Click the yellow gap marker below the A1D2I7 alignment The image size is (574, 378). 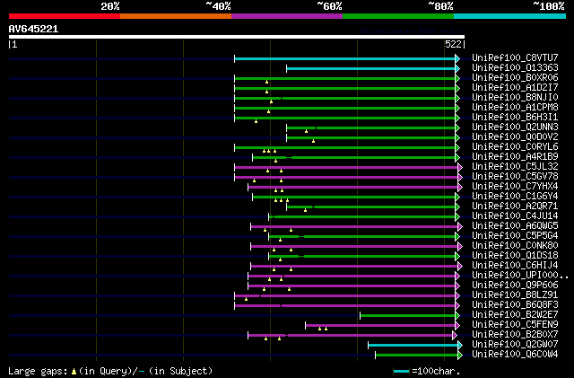click(267, 92)
